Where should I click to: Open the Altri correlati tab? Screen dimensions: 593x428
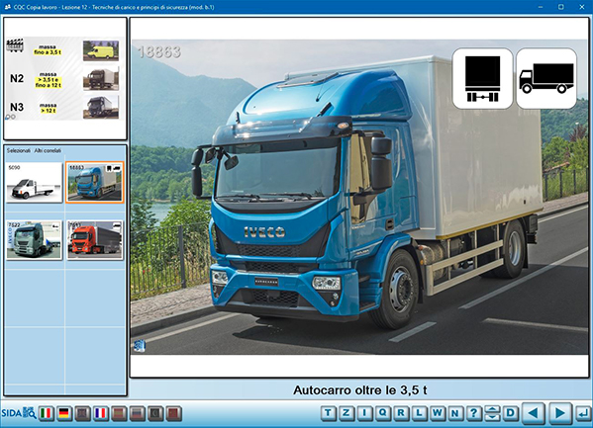[48, 150]
